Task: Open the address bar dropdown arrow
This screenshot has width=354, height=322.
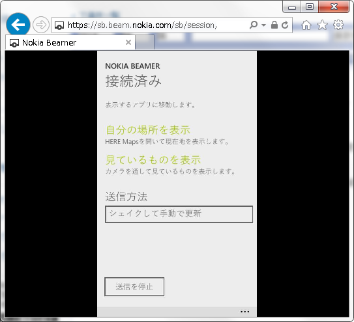Action: (263, 25)
